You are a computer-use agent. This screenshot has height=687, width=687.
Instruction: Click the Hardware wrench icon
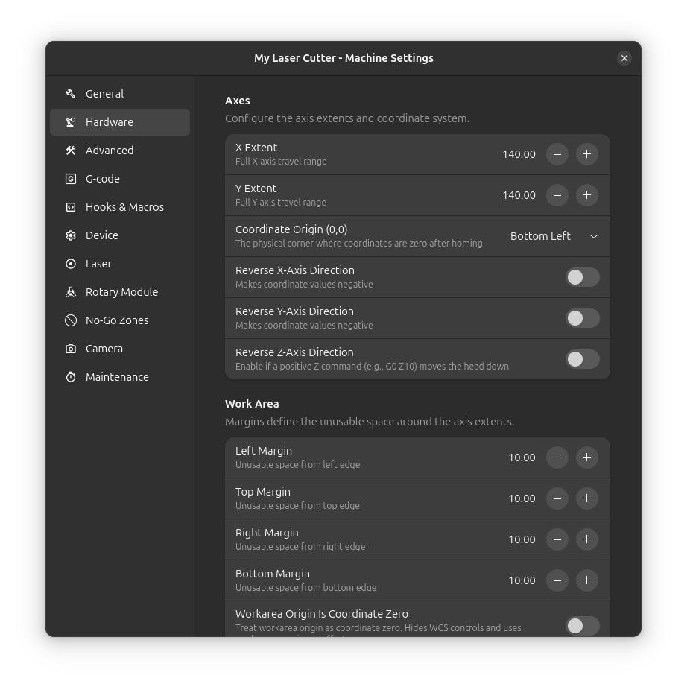(x=70, y=122)
